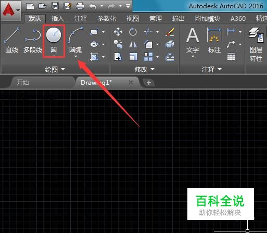Switch to the 插入 ribbon tab

(x=58, y=19)
